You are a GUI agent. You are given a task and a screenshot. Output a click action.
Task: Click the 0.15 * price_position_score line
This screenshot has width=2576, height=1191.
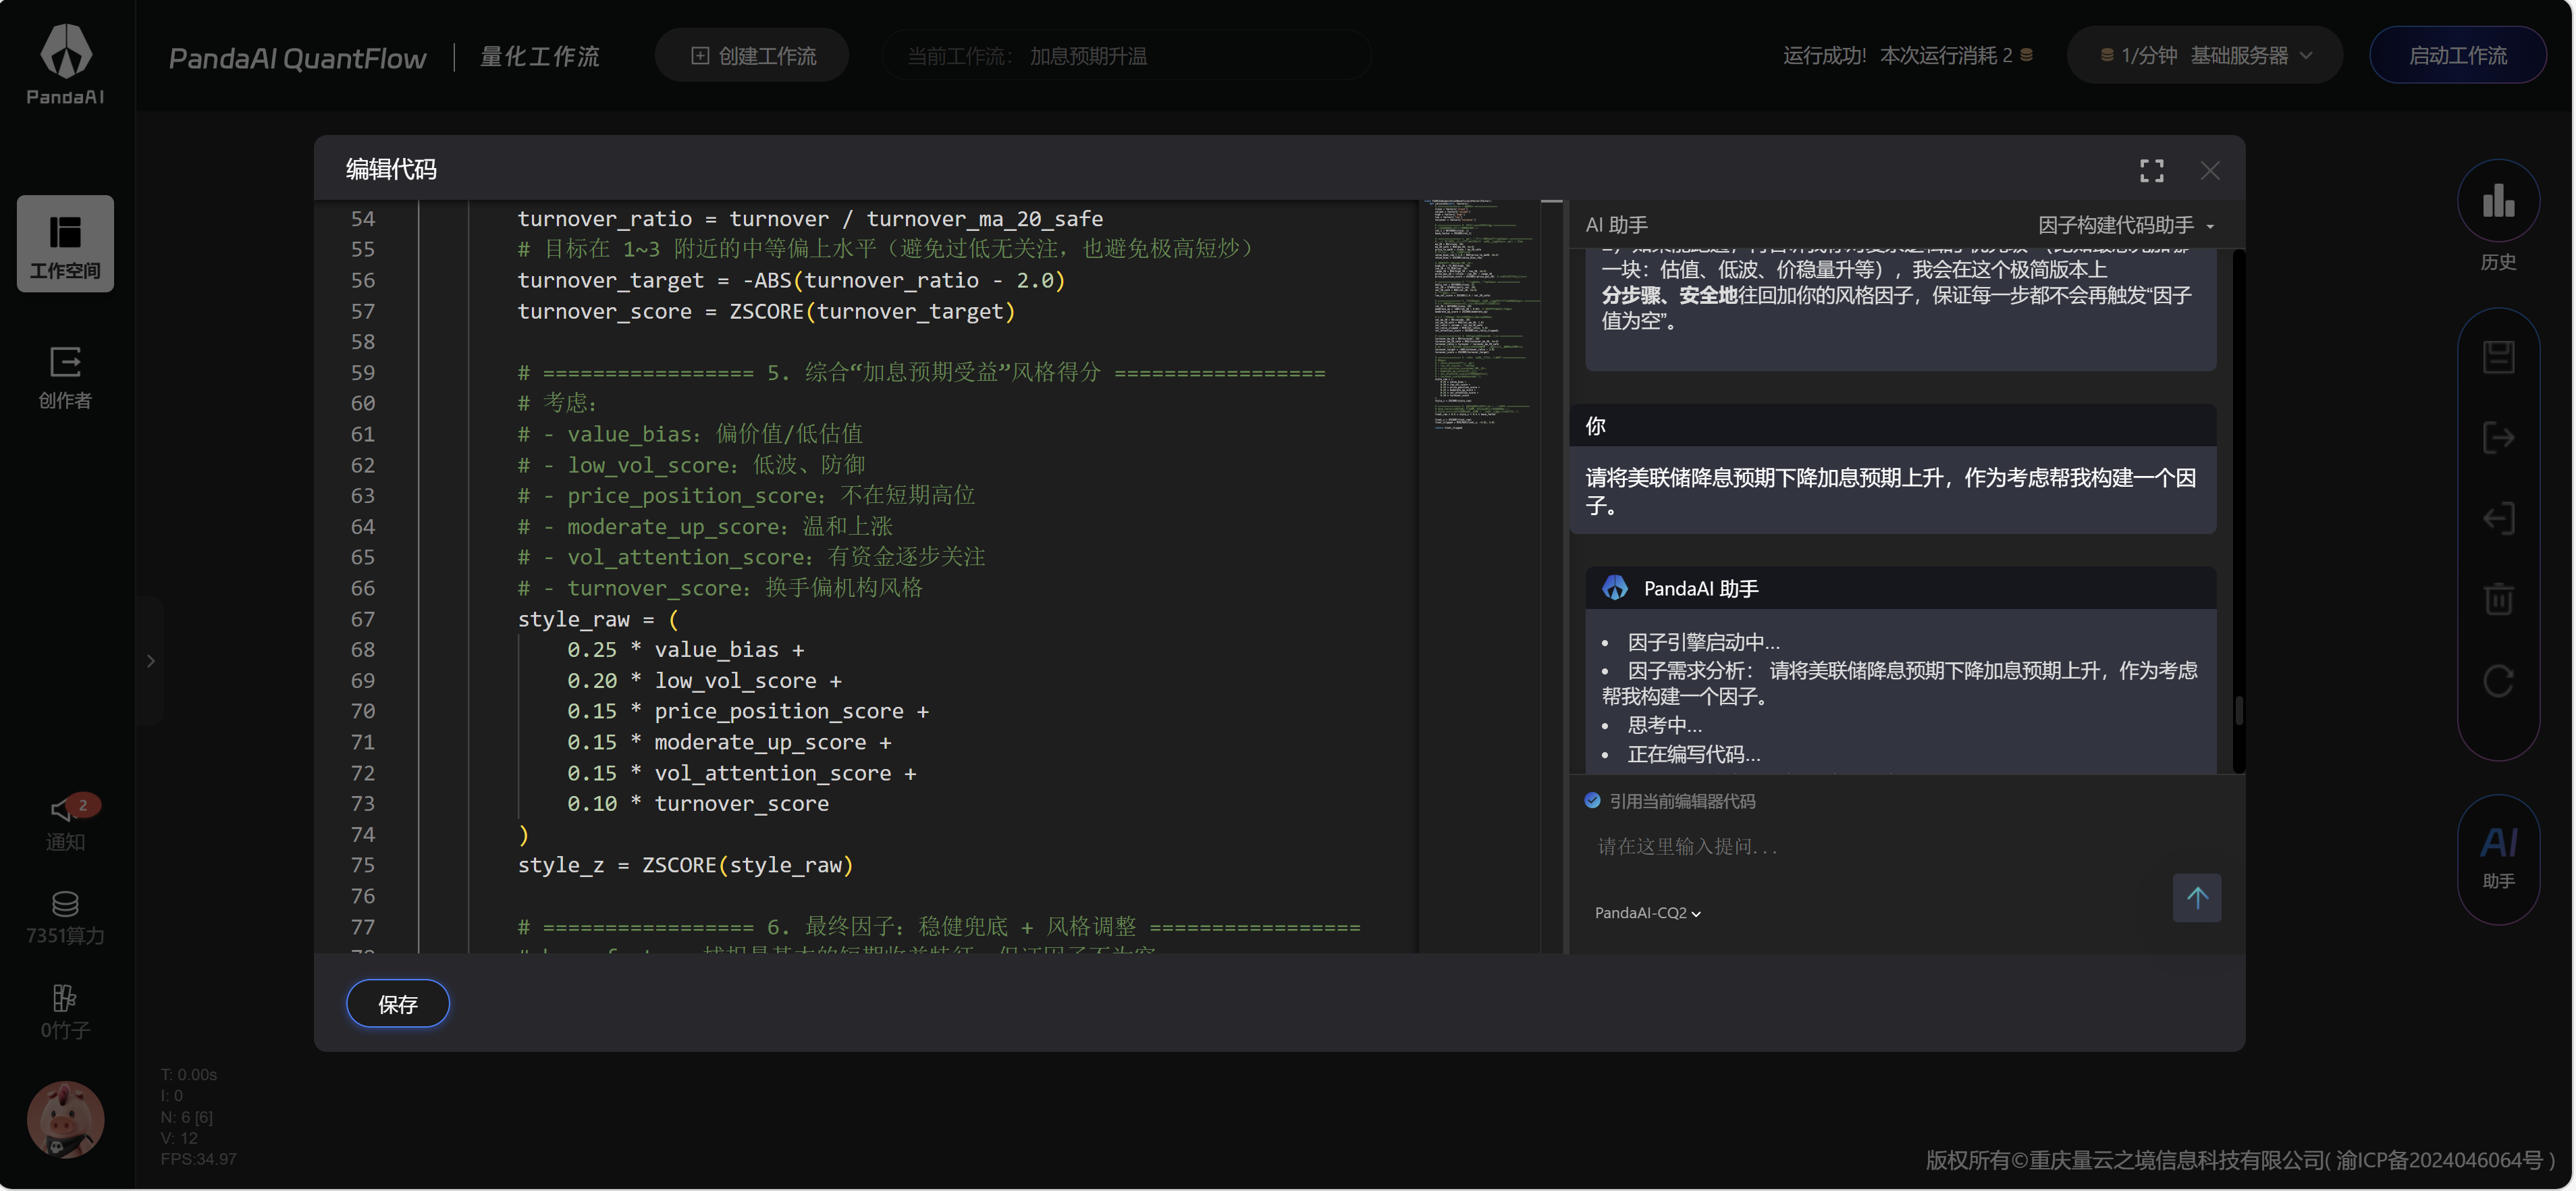[x=748, y=711]
